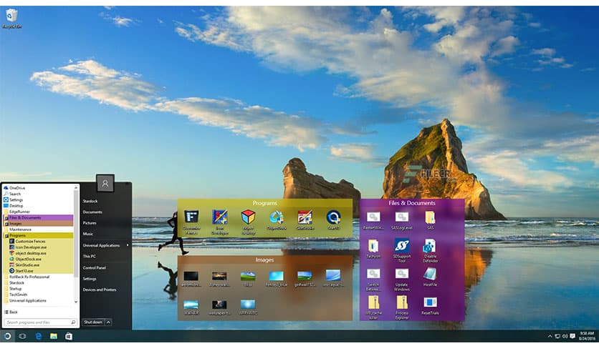Show hidden system tray icons chevron
Screen dimensions: 599x346
pos(550,336)
